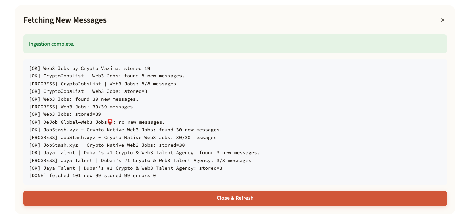461x220 pixels.
Task: Select the DeJob Global no new messages entry
Action: 97,122
